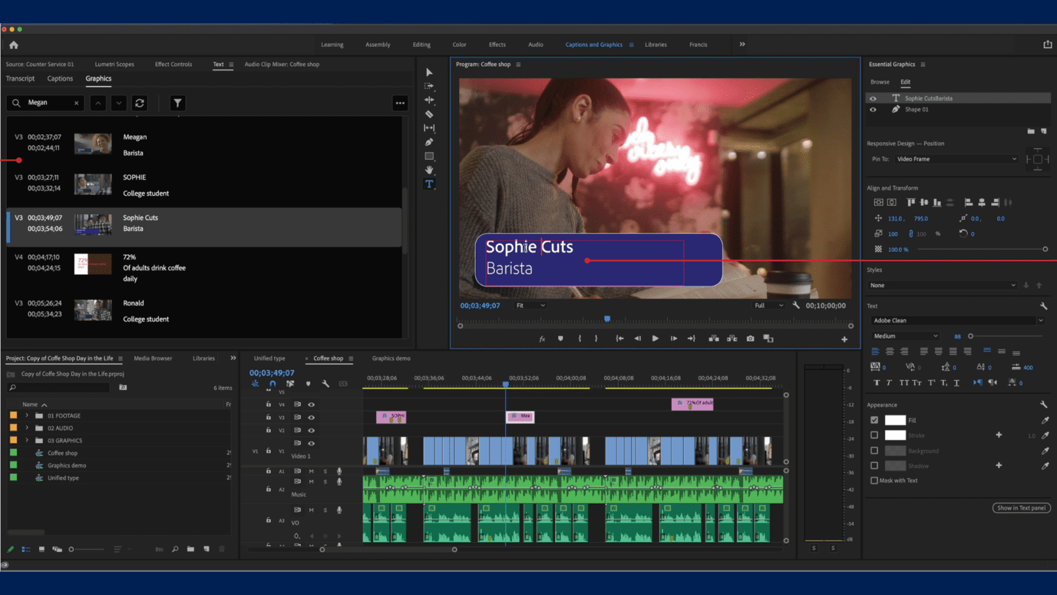The width and height of the screenshot is (1057, 595).
Task: Click the filter funnel icon in Text panel
Action: (177, 103)
